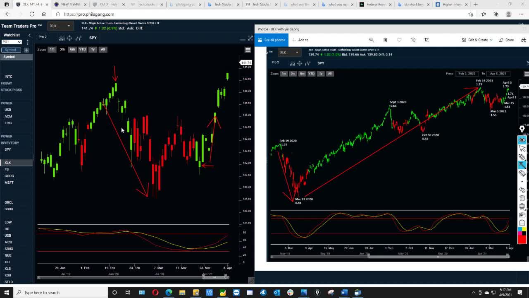Open the PG1 watchlist selector dropdown
Viewport: 529px width, 298px height.
click(12, 42)
